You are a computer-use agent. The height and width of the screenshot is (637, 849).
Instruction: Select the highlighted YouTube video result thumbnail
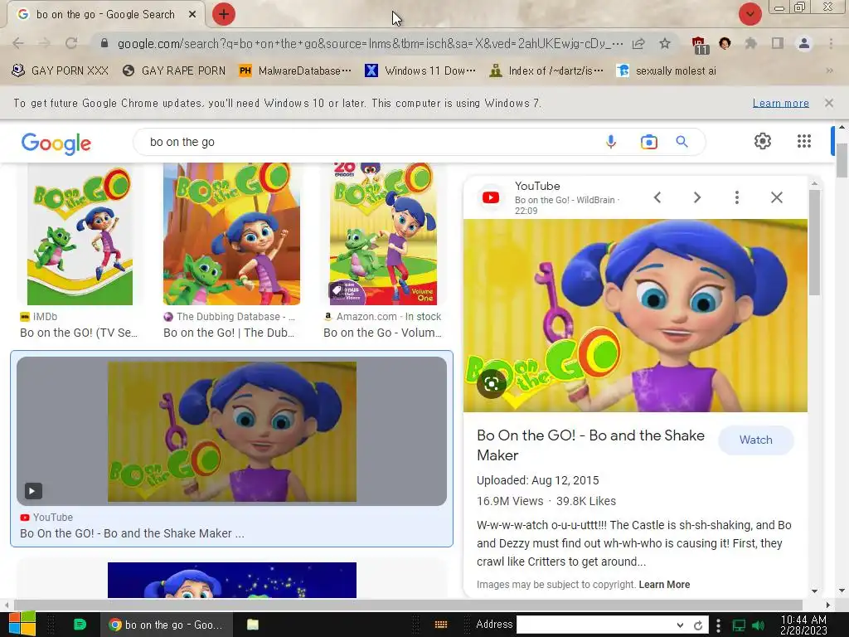click(x=232, y=431)
